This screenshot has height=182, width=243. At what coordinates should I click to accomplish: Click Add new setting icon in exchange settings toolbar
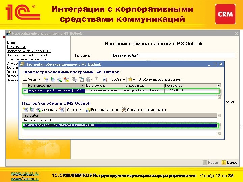(x=25, y=110)
